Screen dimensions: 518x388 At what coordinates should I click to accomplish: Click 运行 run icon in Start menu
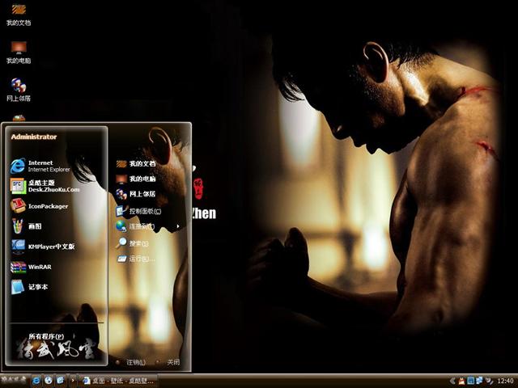[x=121, y=259]
